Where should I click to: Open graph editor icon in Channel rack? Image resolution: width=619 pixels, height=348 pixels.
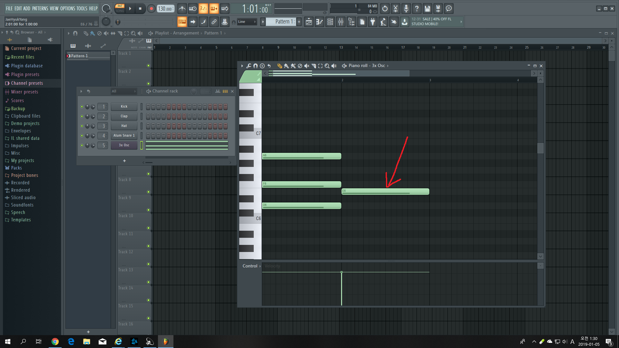[218, 92]
